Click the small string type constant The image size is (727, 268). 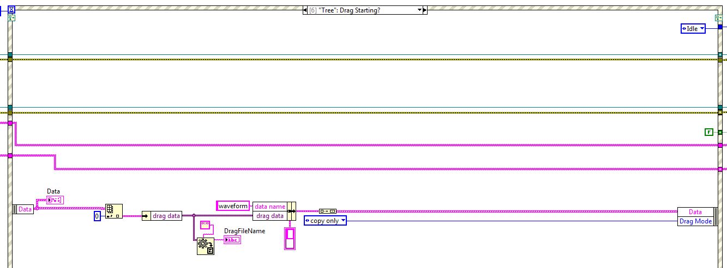pos(206,224)
